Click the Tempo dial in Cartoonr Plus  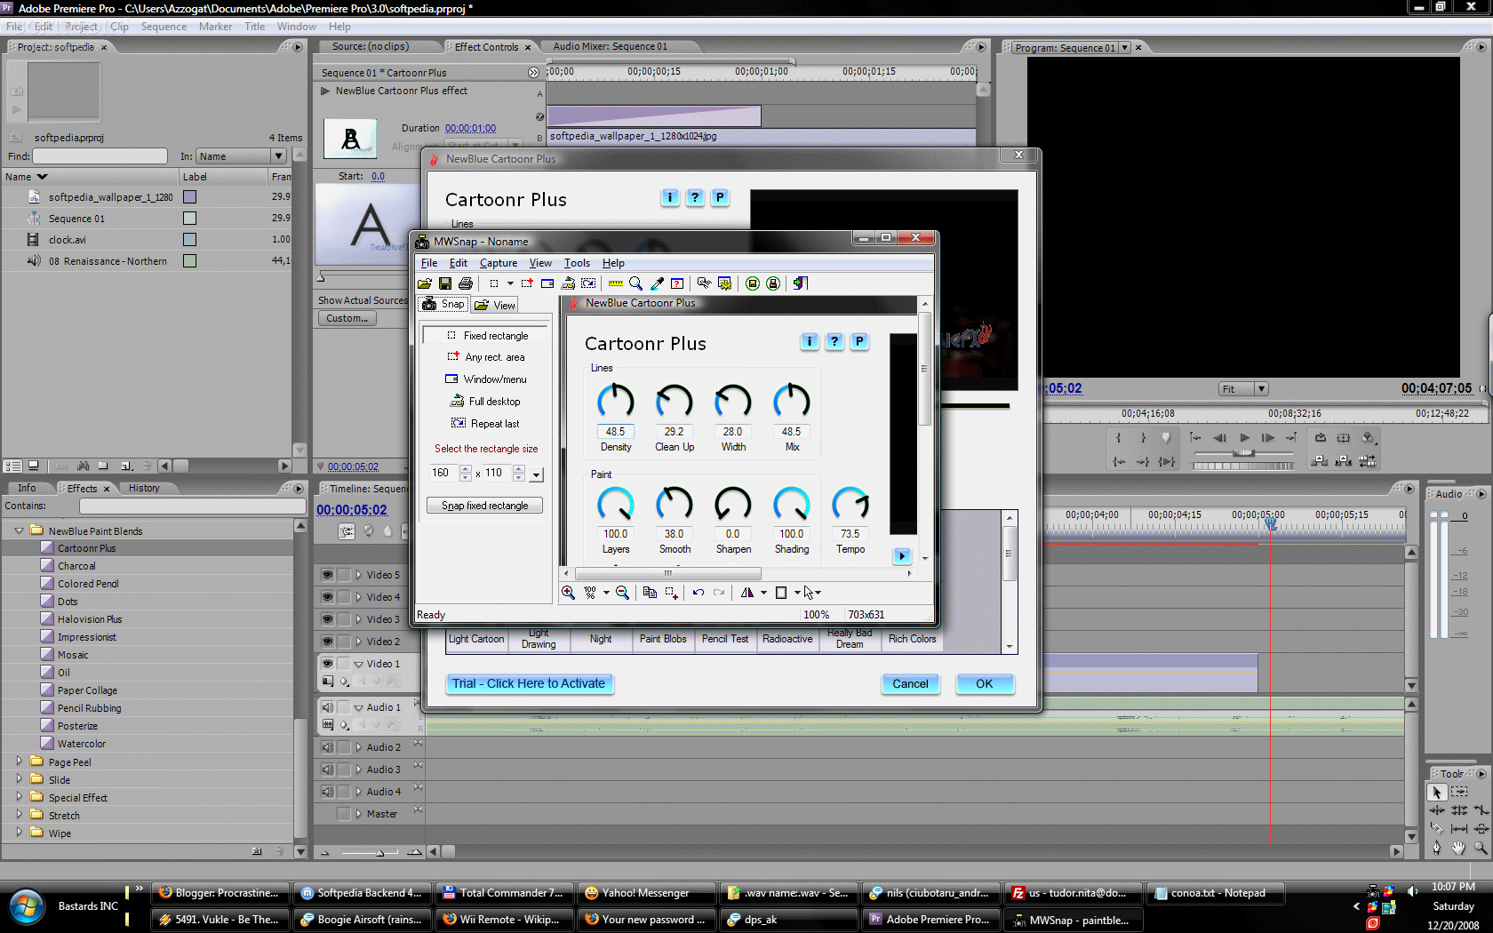click(850, 504)
